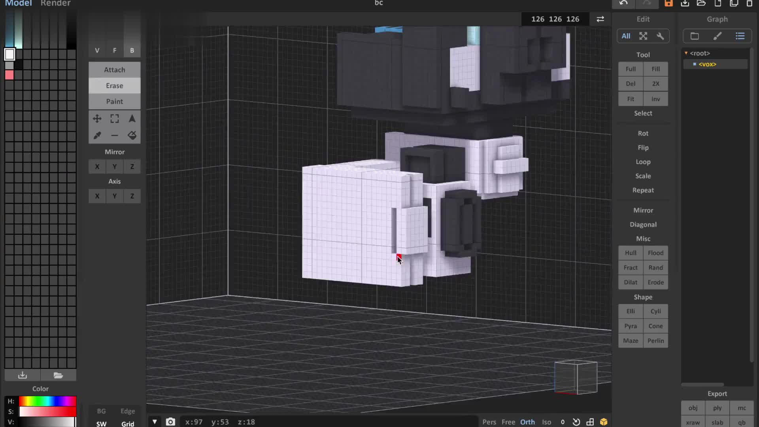Select the paint bucket fill tool

132,136
